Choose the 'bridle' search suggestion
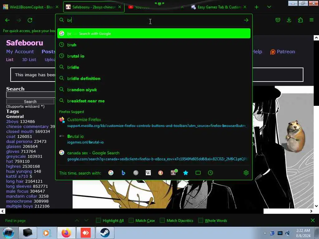 [x=154, y=67]
